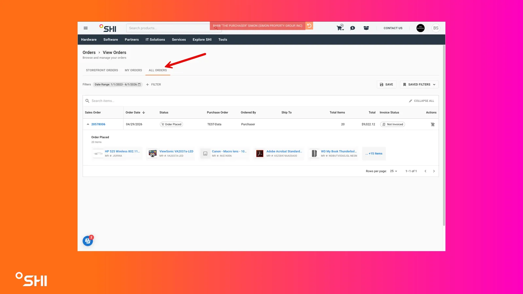Click the calendar icon in Date Range chip
This screenshot has height=294, width=523.
[x=139, y=85]
